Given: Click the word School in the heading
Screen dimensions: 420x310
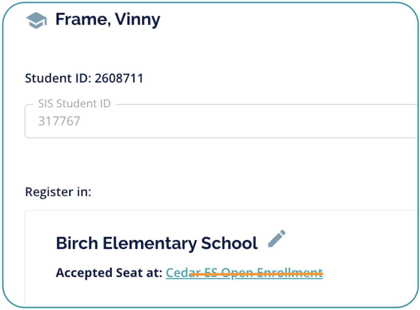Looking at the screenshot, I should pyautogui.click(x=229, y=243).
